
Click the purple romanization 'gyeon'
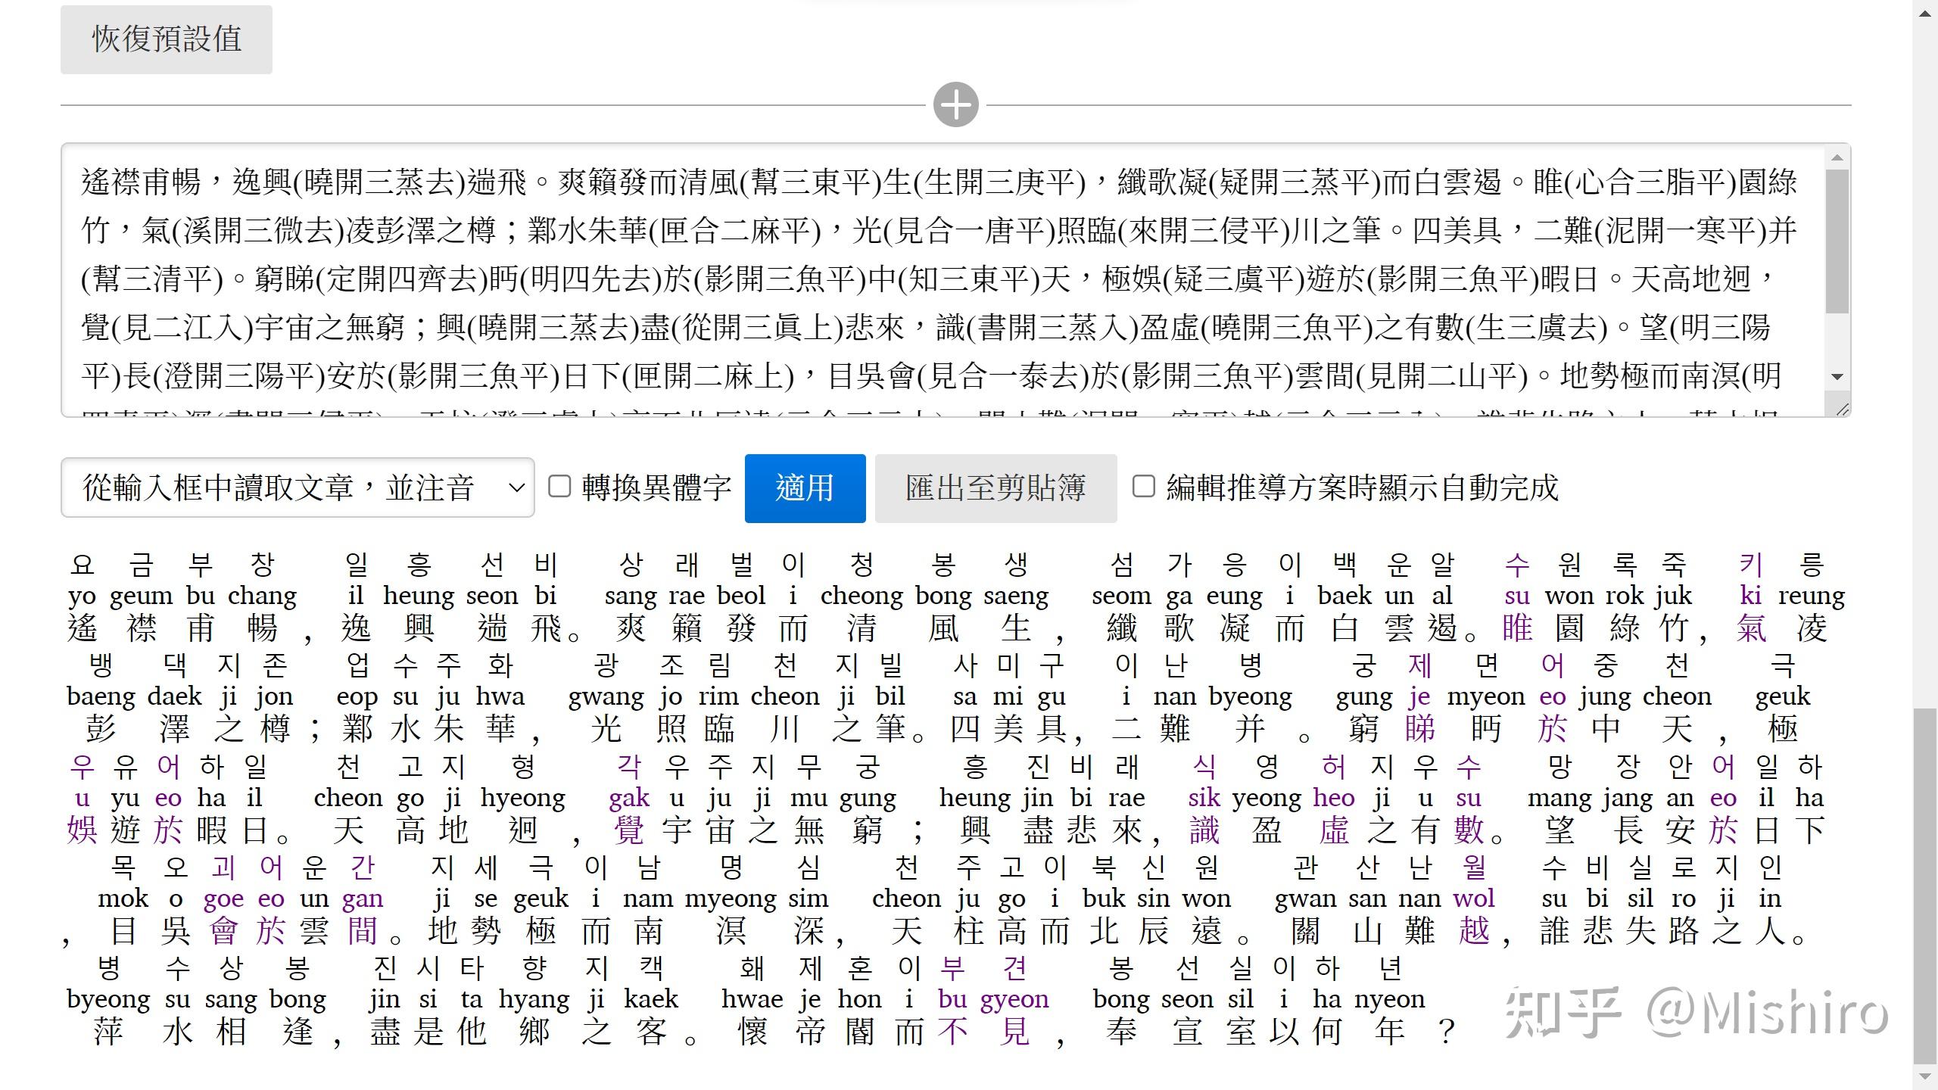[1014, 1000]
